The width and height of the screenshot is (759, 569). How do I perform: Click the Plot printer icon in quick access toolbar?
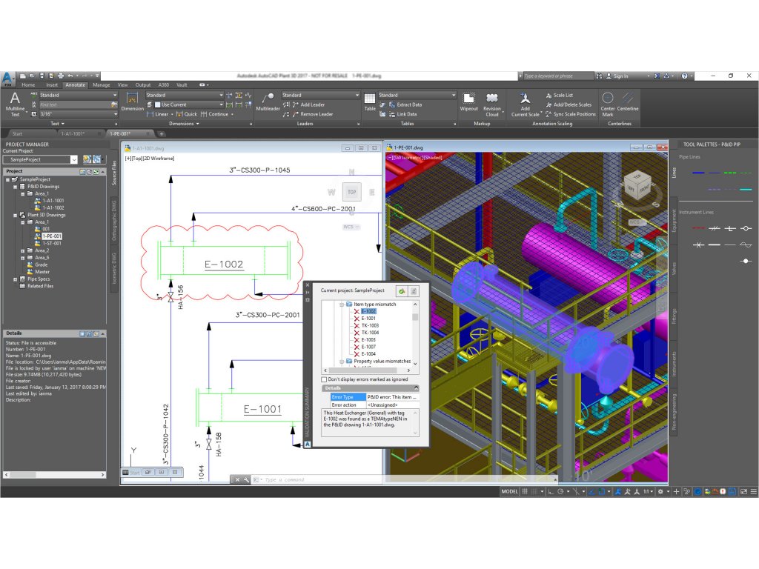pyautogui.click(x=61, y=76)
